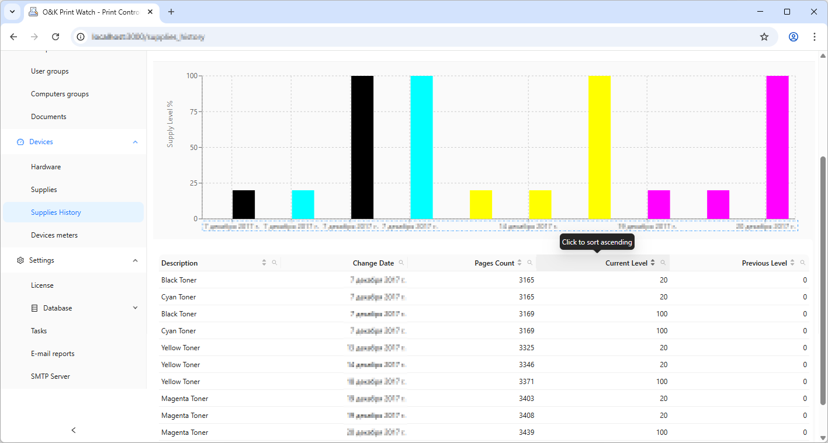
Task: Sort table by Pages Count header
Action: coord(494,263)
